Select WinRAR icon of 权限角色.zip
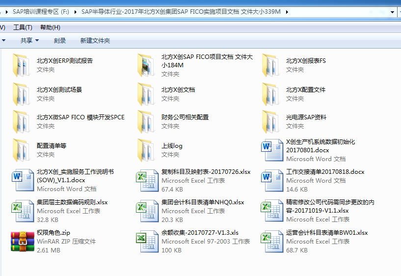401x276 pixels. [x=23, y=241]
